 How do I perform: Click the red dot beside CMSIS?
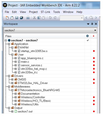point(94,79)
